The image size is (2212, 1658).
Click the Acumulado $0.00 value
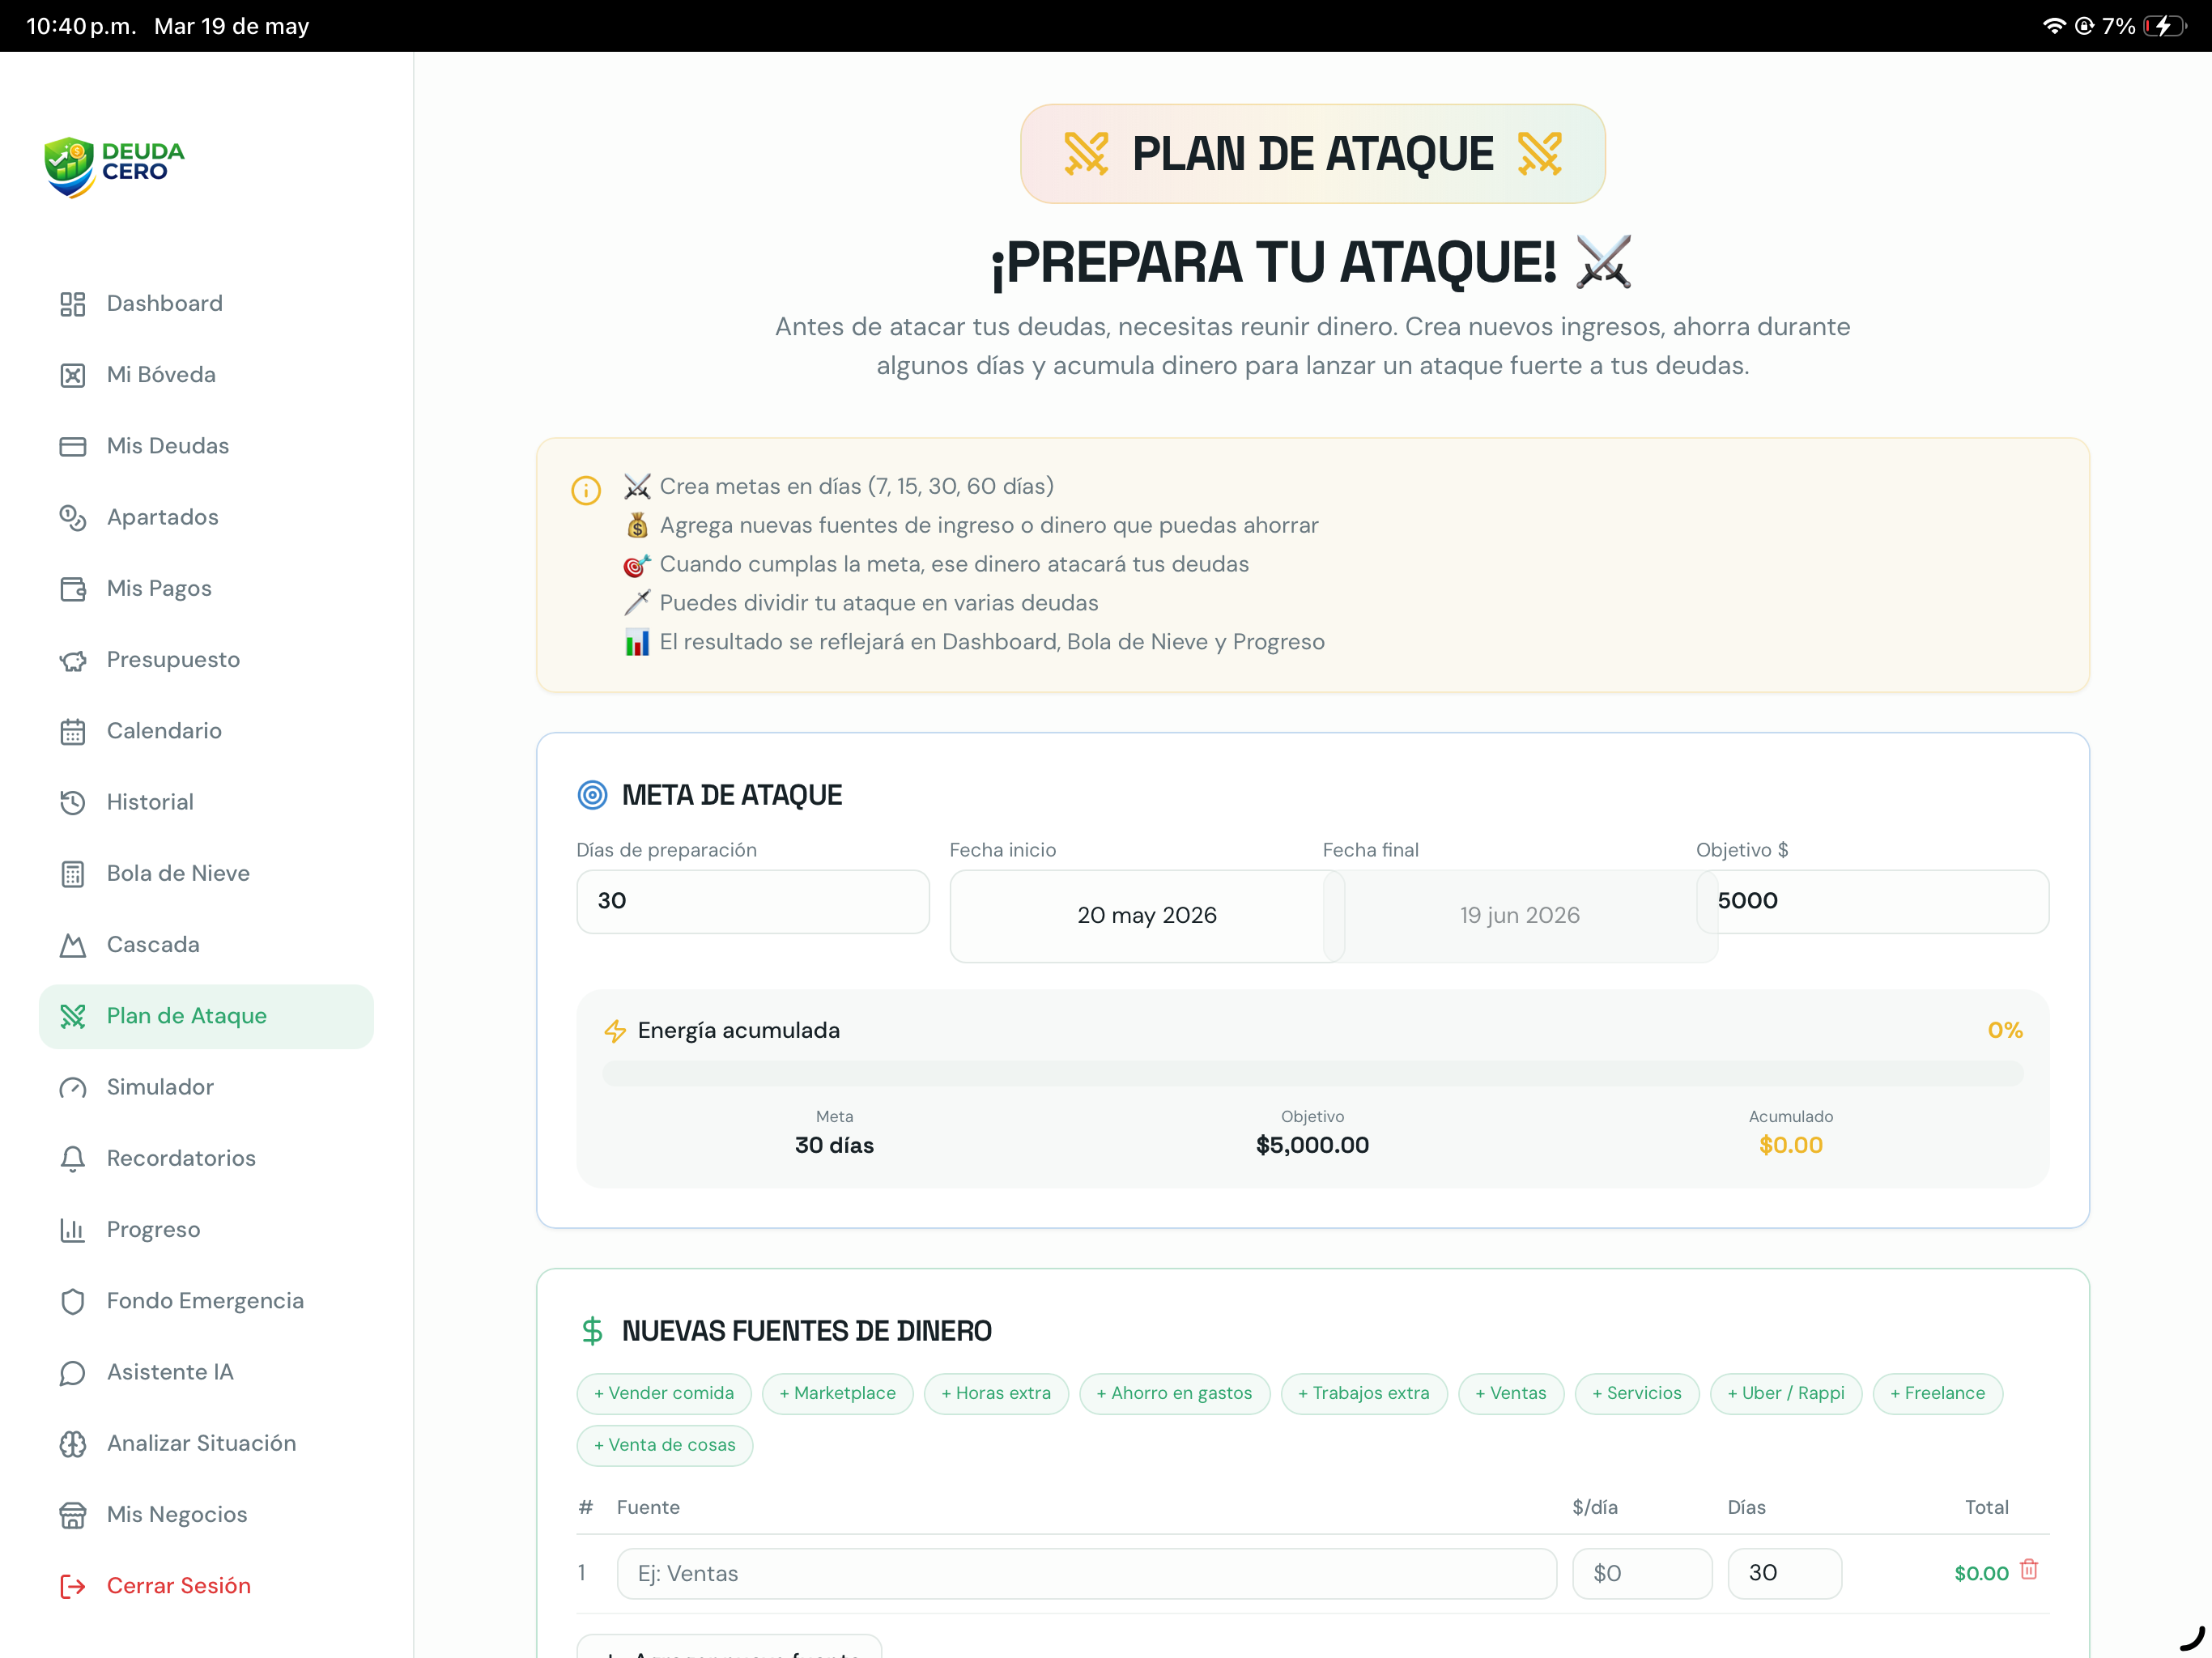(x=1790, y=1146)
